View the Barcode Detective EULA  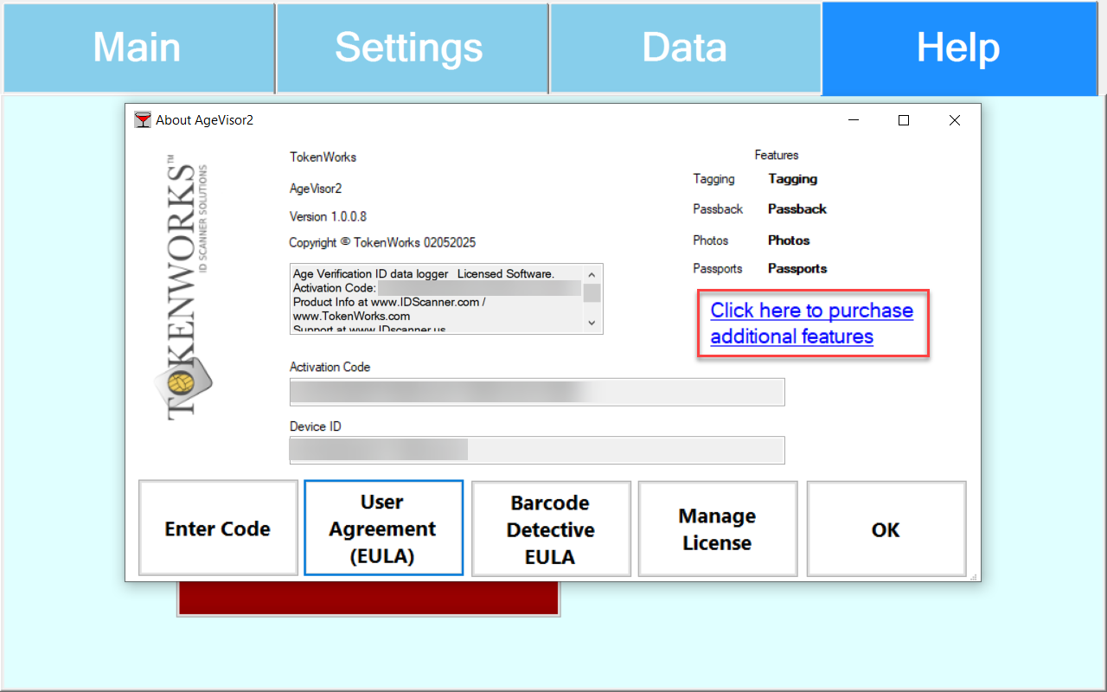click(551, 529)
